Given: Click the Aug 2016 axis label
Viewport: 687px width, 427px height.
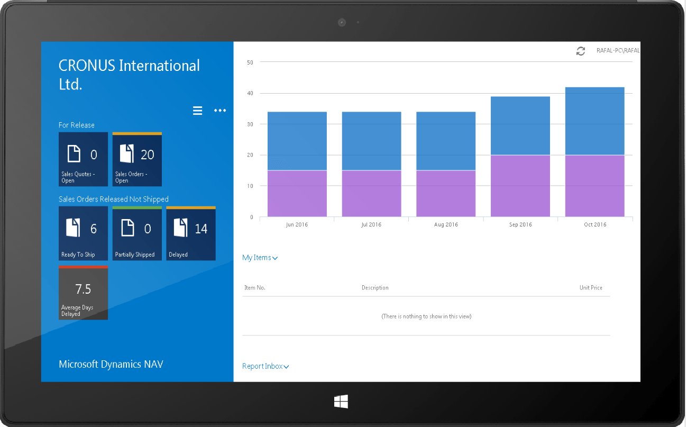Looking at the screenshot, I should (x=446, y=224).
